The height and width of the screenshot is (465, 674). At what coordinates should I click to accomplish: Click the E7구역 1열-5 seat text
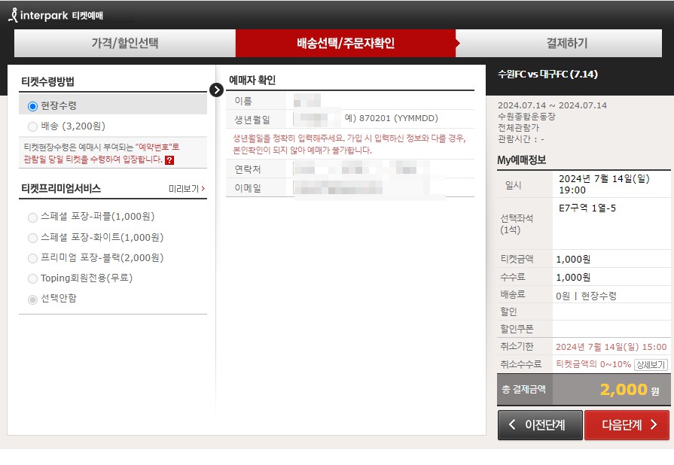(587, 208)
